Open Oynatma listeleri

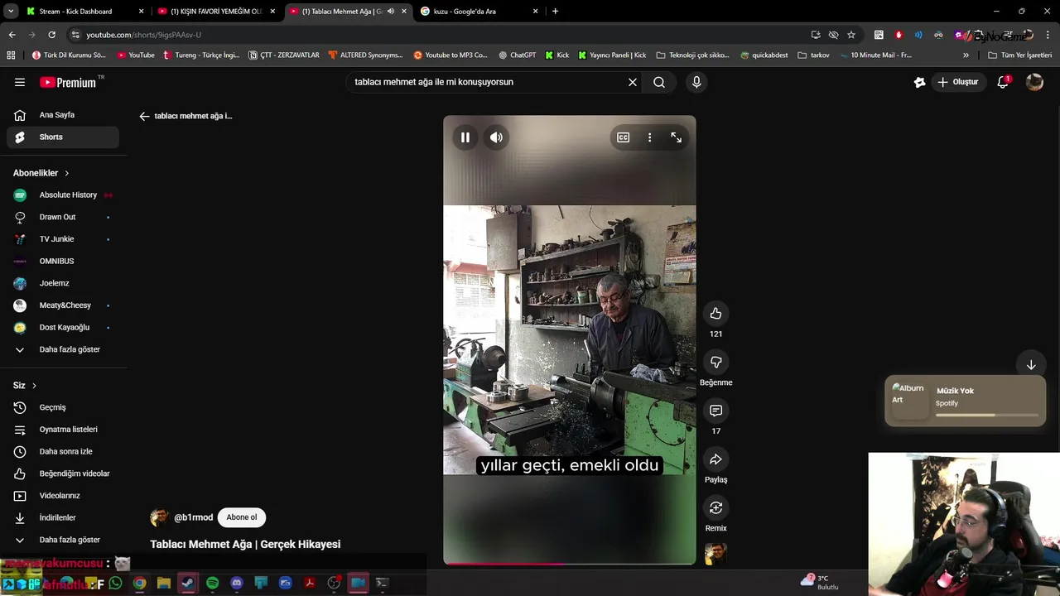point(63,430)
